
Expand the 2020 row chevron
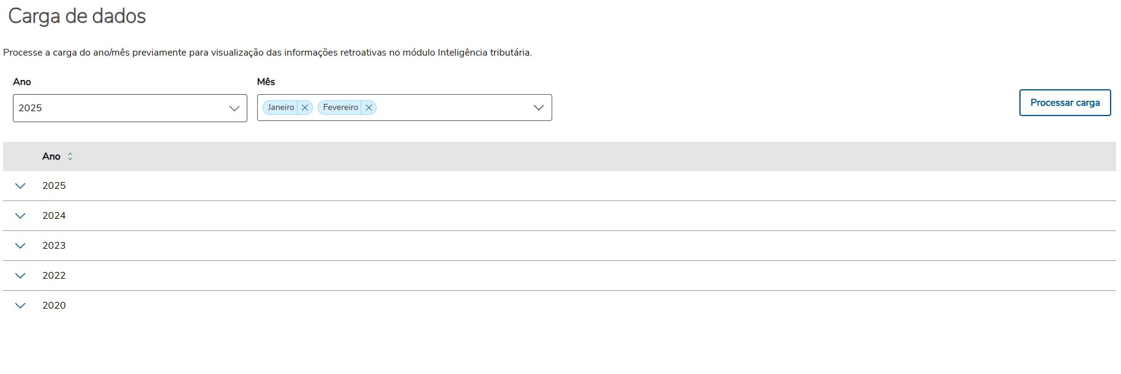tap(20, 306)
